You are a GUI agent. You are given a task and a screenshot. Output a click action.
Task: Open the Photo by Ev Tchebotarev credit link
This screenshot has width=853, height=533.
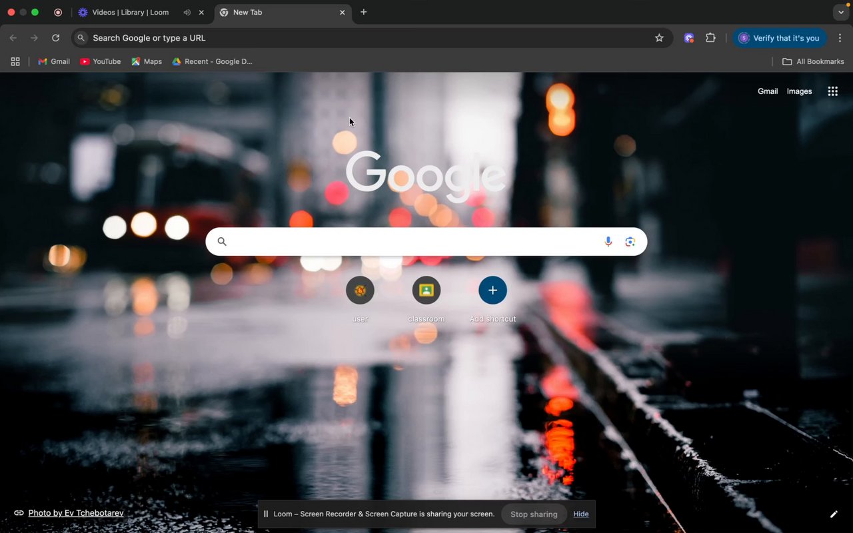(x=76, y=513)
